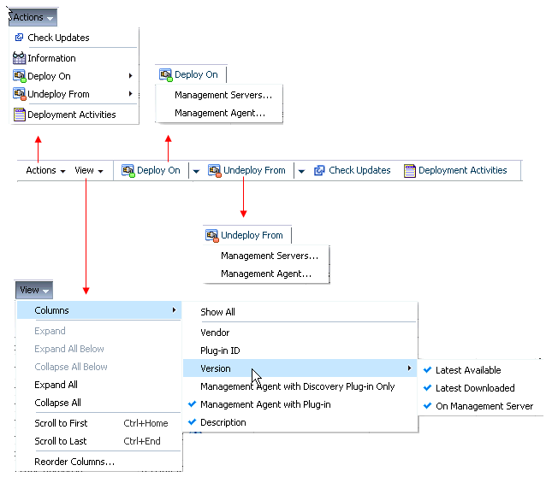Click the Undeploy From icon in Actions menu
This screenshot has width=552, height=477.
20,94
